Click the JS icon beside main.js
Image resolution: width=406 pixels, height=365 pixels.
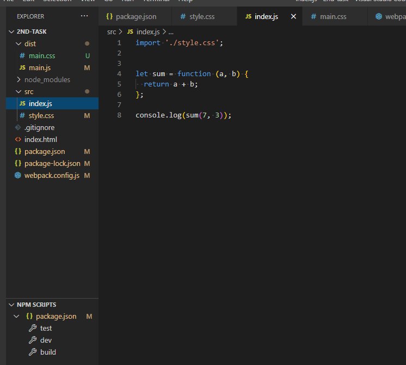coord(22,67)
